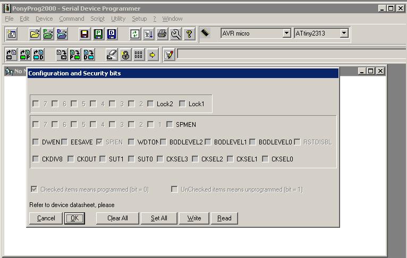Open Data (EEPROM) File icon

pyautogui.click(x=62, y=34)
